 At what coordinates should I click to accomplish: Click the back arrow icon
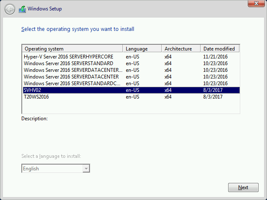point(10,9)
